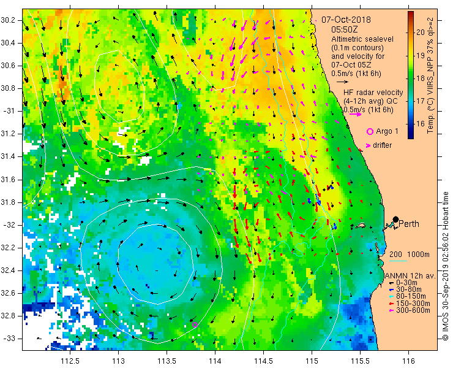The height and width of the screenshot is (368, 453).
Task: Click the 115.5 longitude axis label
Action: pos(361,361)
